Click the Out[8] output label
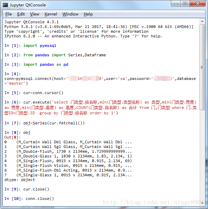Image resolution: width=208 pixels, height=209 pixels. coord(12,137)
